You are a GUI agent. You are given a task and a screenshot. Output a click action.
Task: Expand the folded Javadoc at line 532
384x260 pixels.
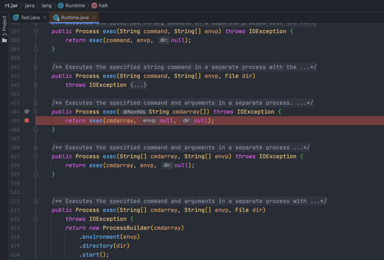coord(36,201)
